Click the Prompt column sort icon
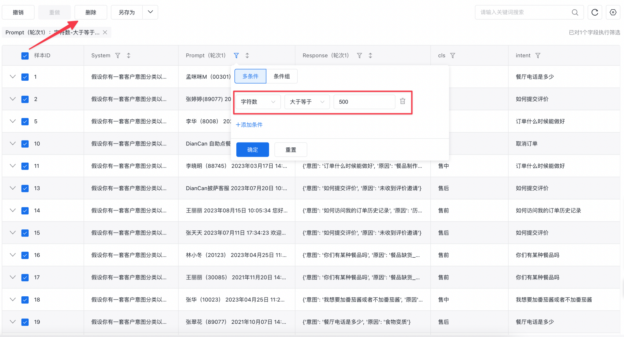 (x=247, y=56)
